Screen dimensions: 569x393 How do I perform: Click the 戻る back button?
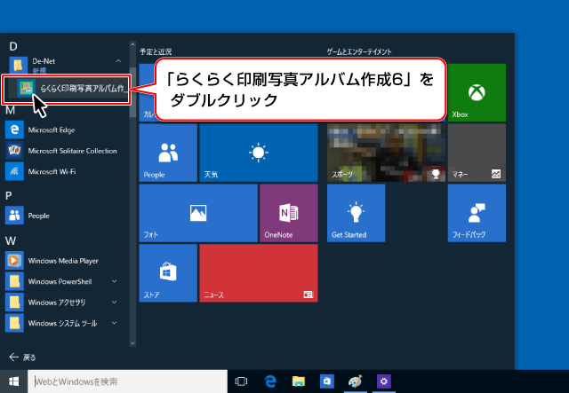(22, 358)
